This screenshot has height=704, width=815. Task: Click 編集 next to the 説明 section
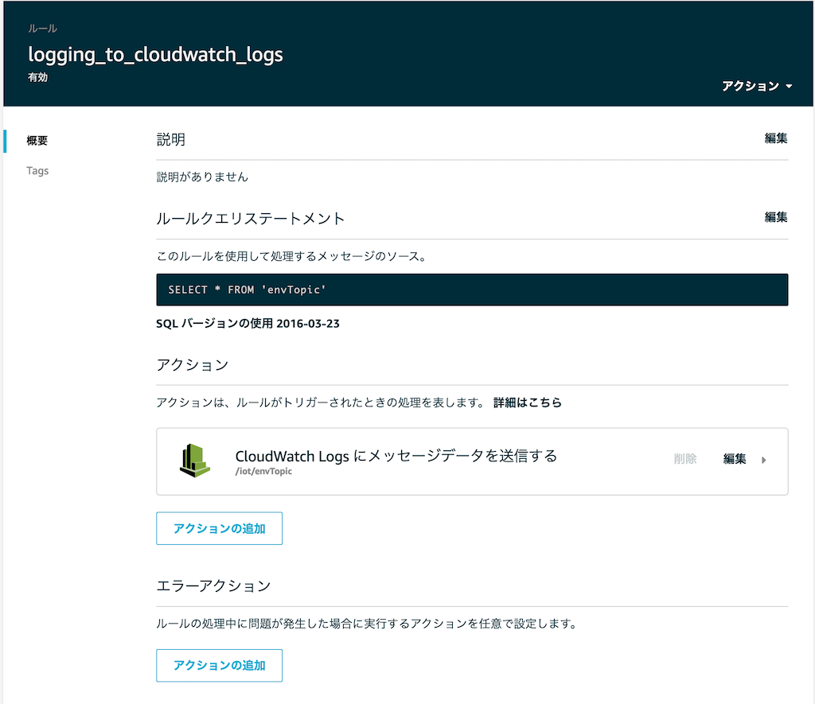tap(775, 138)
